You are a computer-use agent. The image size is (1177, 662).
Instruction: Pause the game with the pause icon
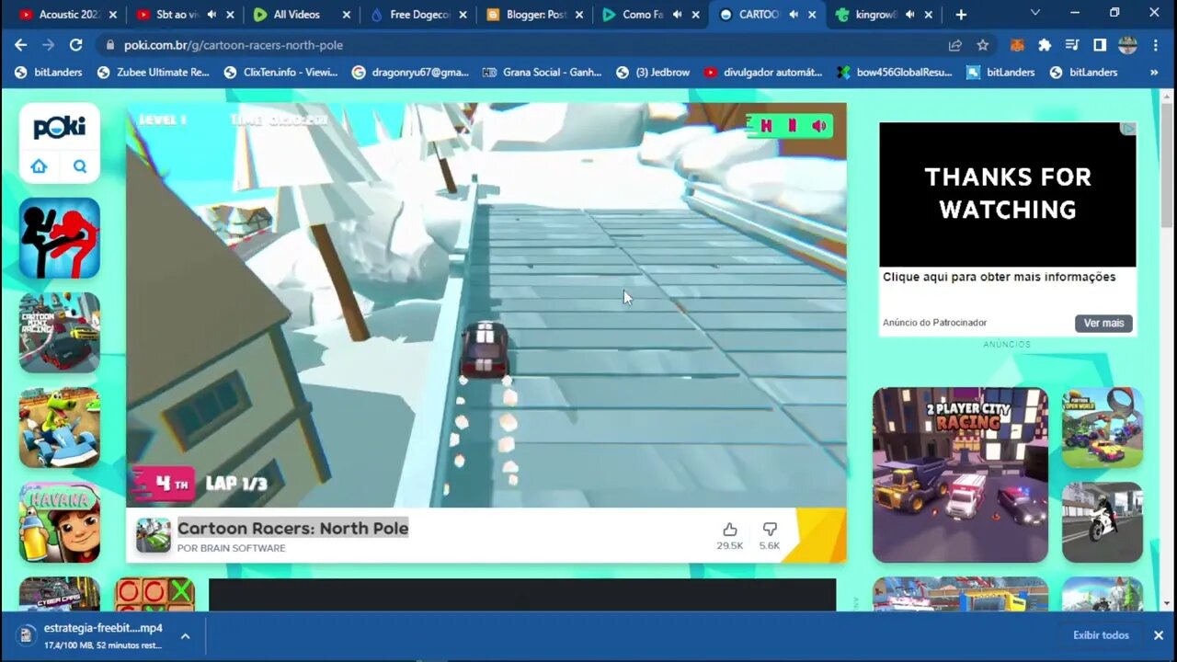(x=792, y=126)
